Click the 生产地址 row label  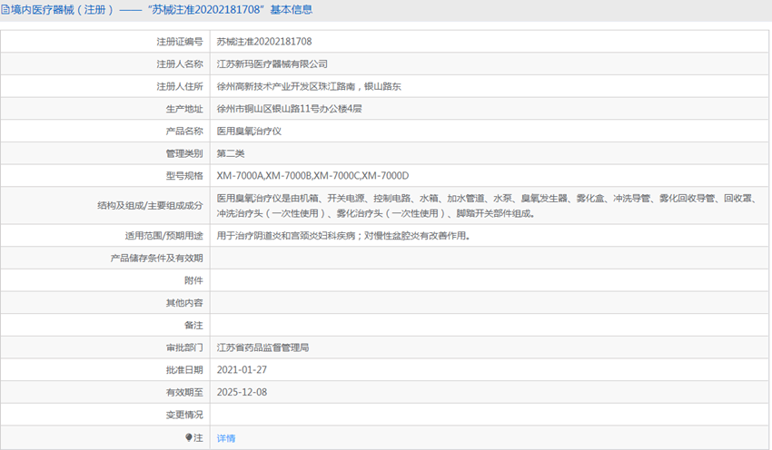184,109
